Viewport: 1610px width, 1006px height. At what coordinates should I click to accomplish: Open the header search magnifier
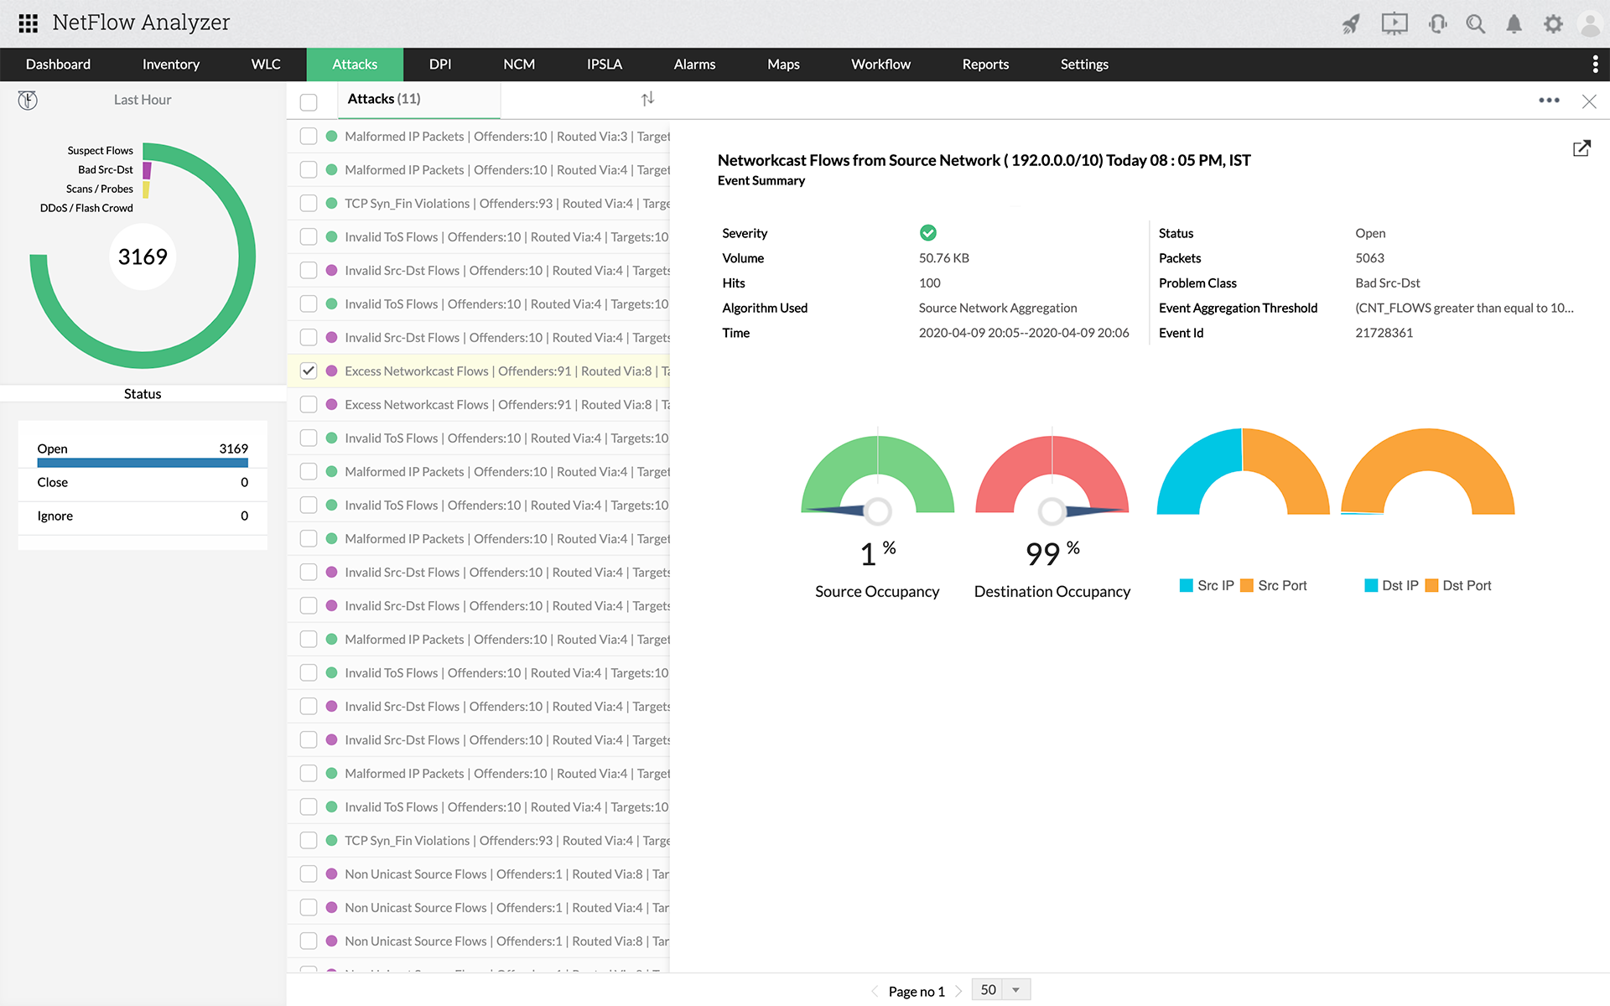pyautogui.click(x=1475, y=23)
